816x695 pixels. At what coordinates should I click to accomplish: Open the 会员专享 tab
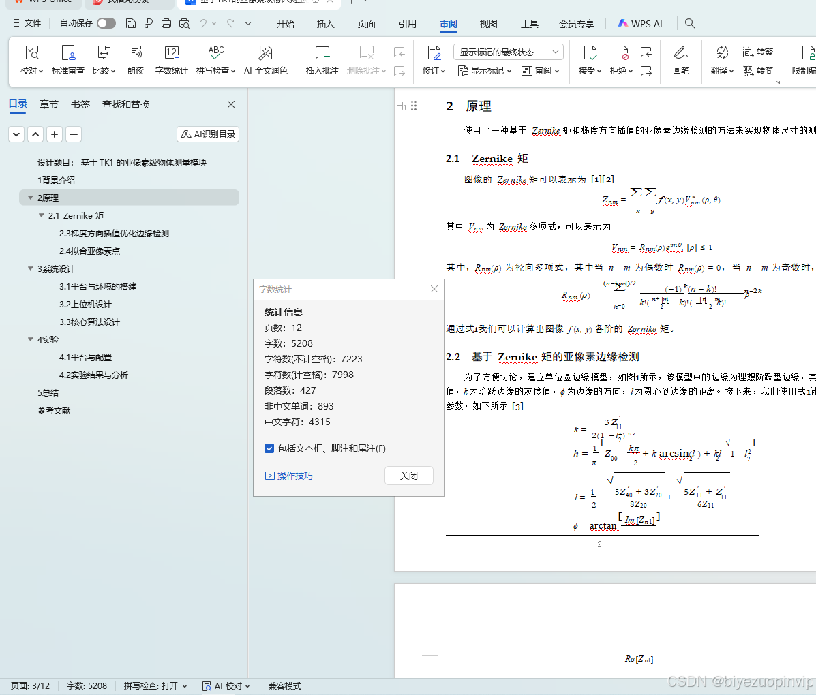point(577,24)
